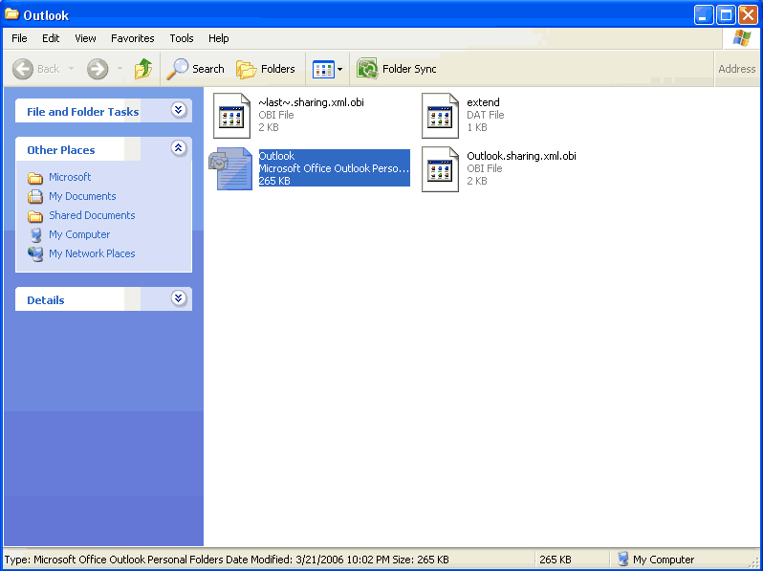The height and width of the screenshot is (571, 763).
Task: Click My Computer icon in status bar
Action: pos(622,559)
